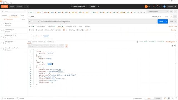
Task: Click the globe network icon in response bar
Action: [137, 42]
